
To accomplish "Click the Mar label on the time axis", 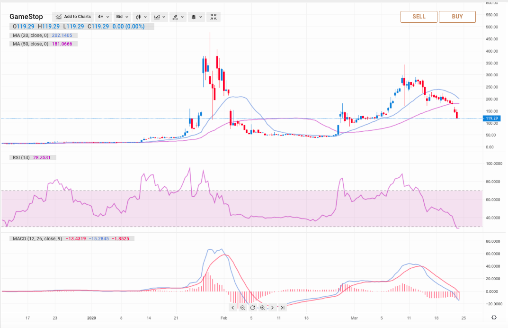I will tap(355, 318).
